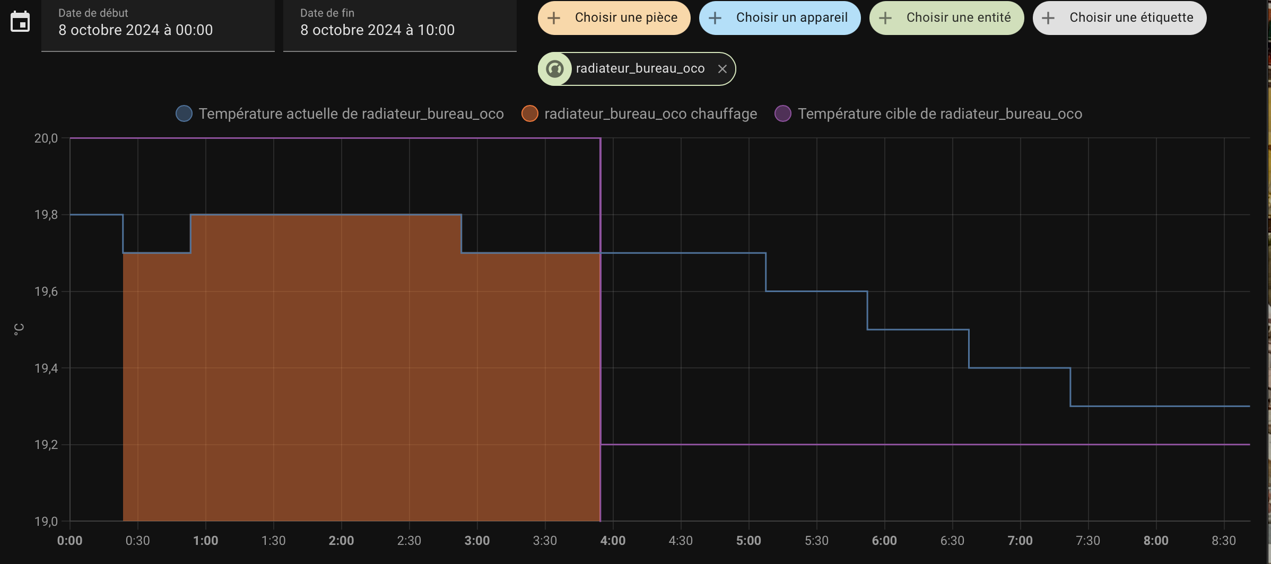Image resolution: width=1271 pixels, height=564 pixels.
Task: Open the Choisir une pièce selector
Action: tap(625, 18)
